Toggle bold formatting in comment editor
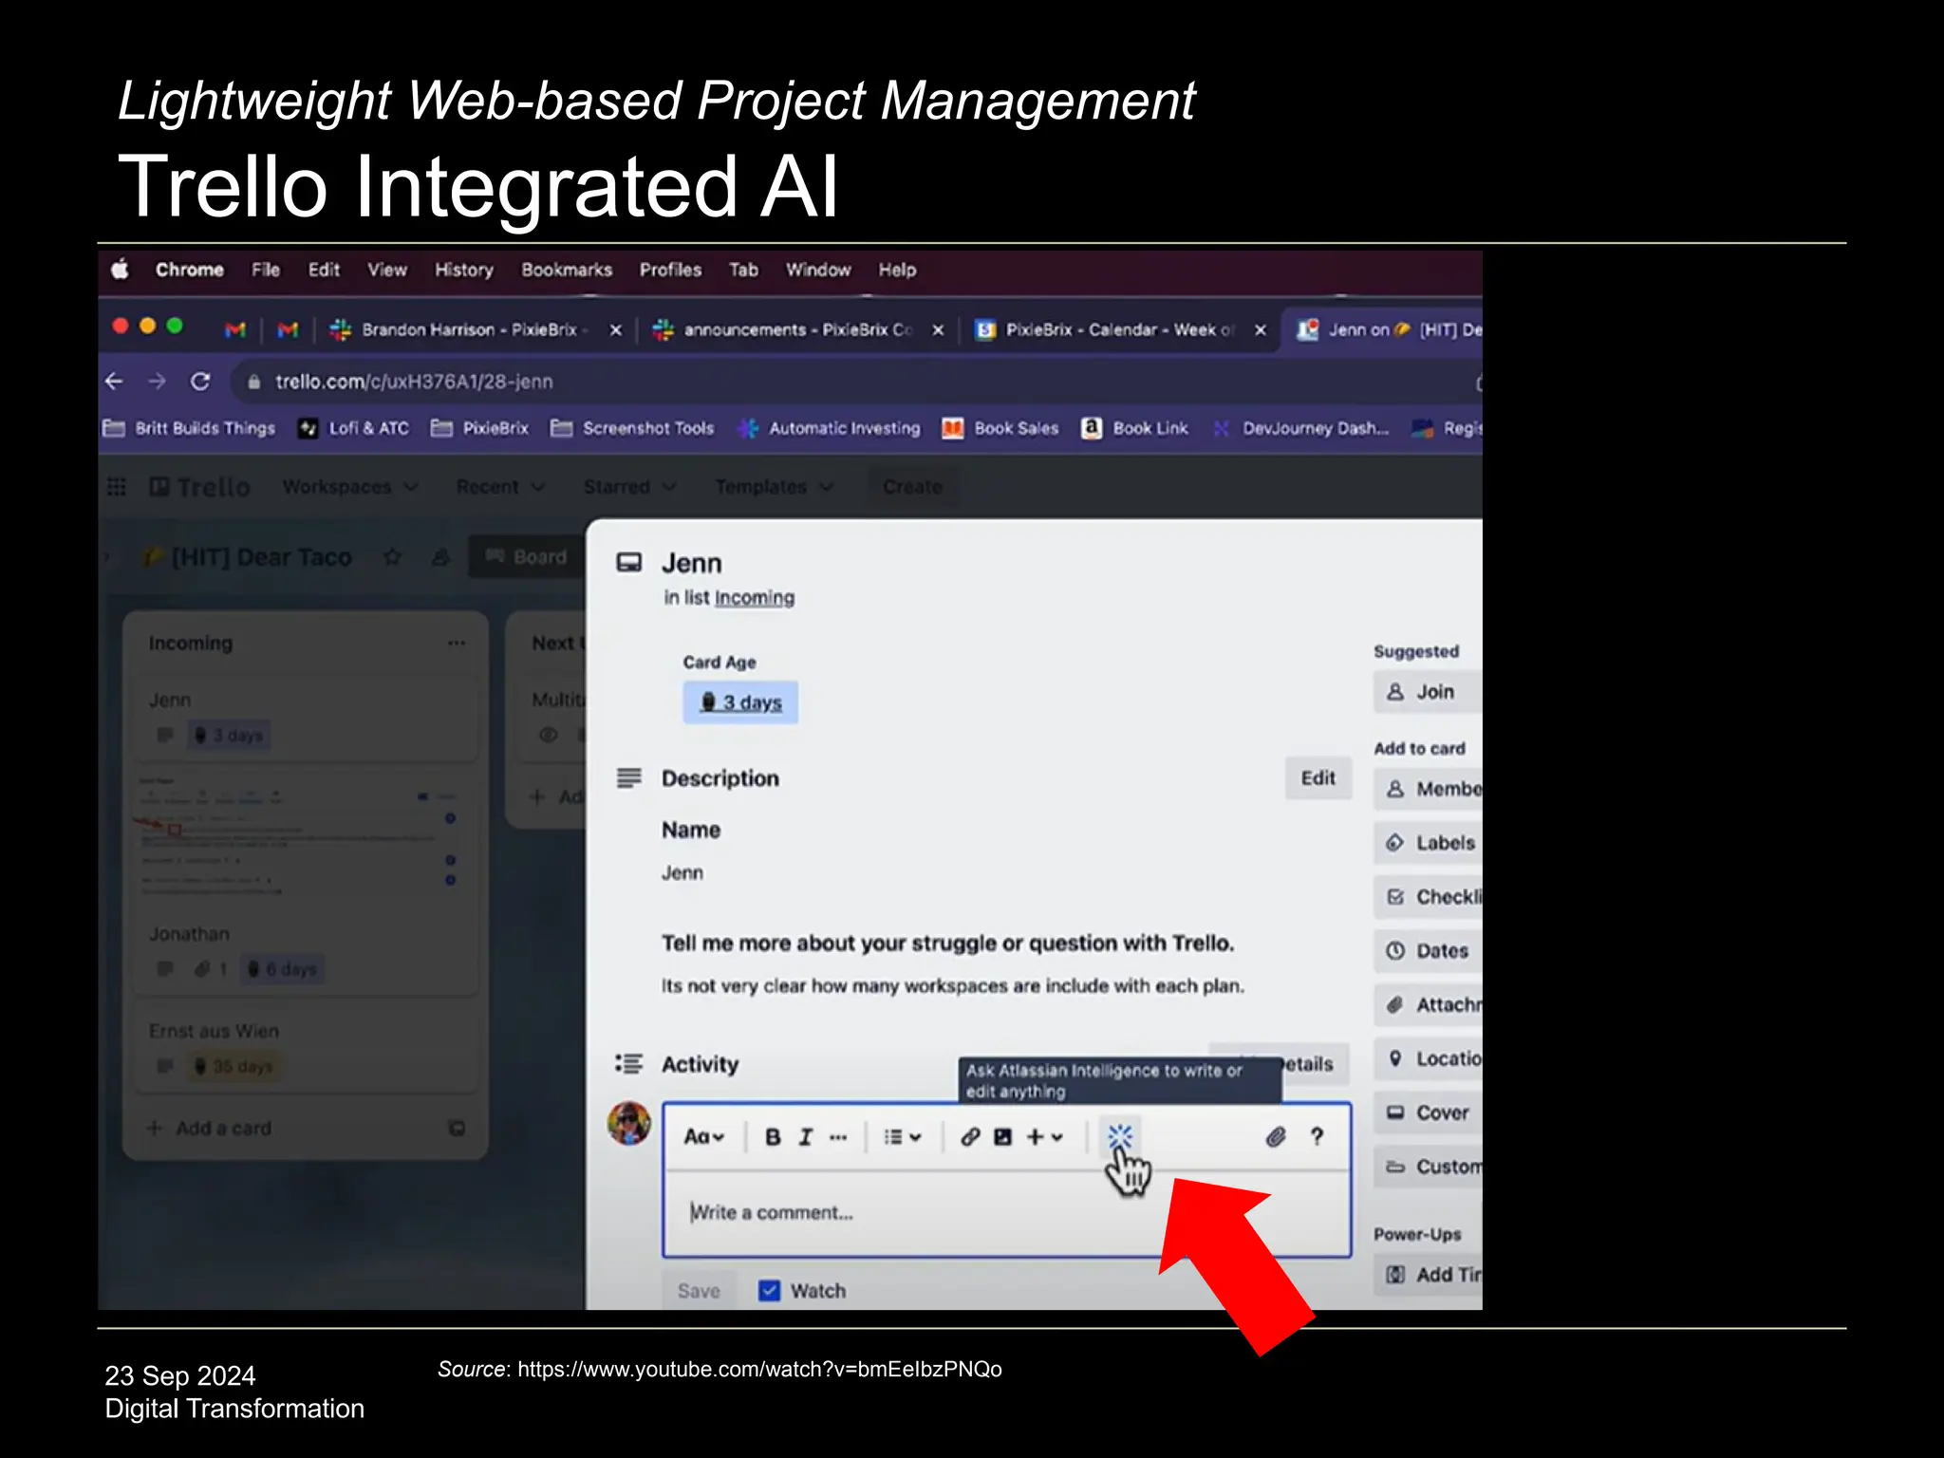The image size is (1944, 1458). 773,1137
